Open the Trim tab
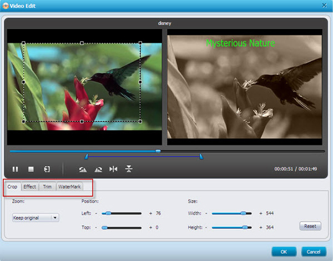333x261 pixels. pyautogui.click(x=47, y=187)
